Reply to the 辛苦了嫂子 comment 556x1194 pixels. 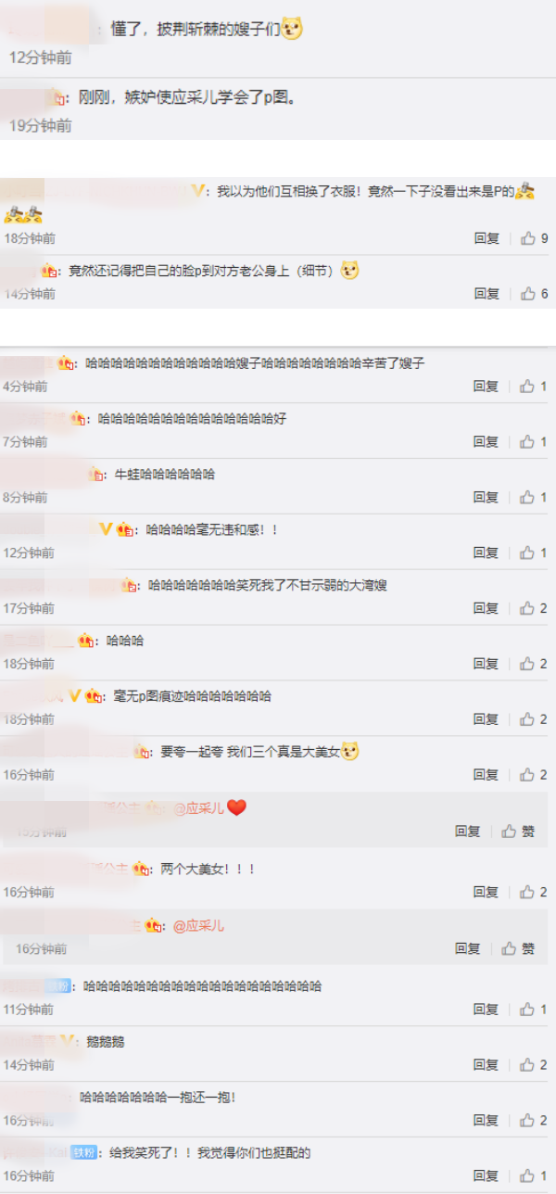[x=486, y=386]
